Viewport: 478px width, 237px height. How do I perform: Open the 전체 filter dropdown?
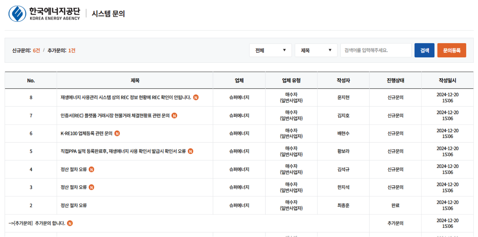(270, 50)
